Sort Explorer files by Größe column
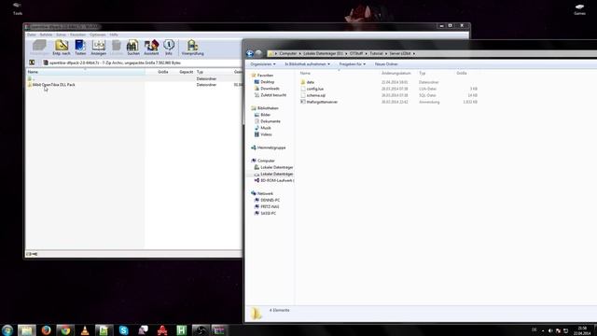Viewport: 597px width, 336px height. click(462, 73)
